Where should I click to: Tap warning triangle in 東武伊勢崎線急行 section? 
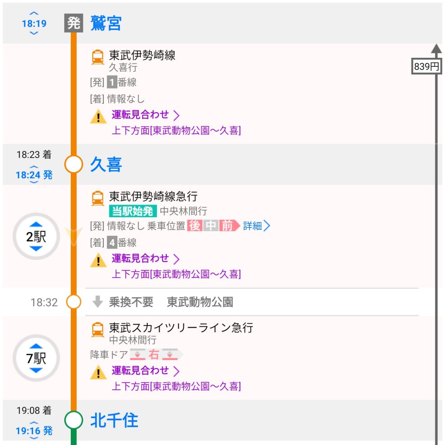[x=98, y=260]
